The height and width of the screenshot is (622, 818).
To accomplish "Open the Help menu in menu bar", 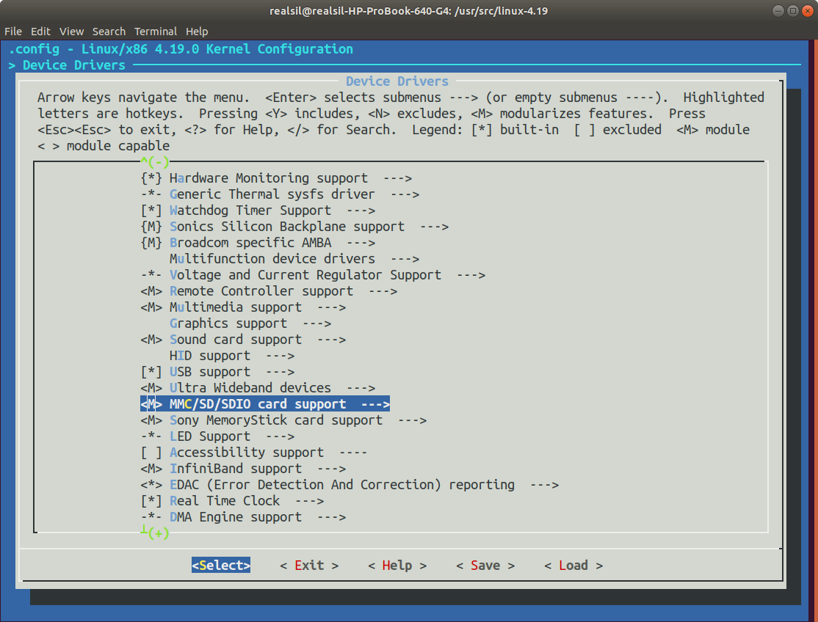I will click(197, 32).
